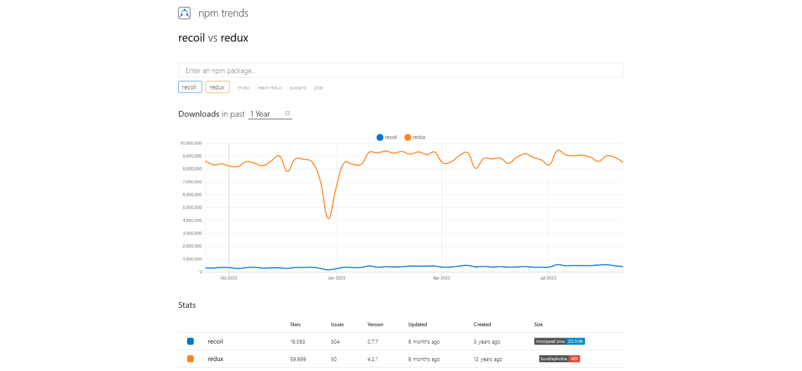Click the orange redux color square in Stats

click(190, 359)
